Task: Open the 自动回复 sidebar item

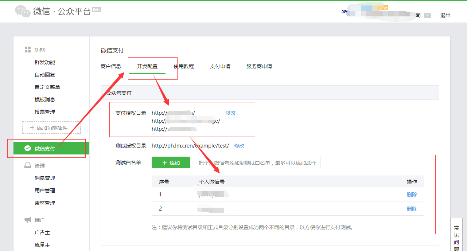Action: pos(45,75)
